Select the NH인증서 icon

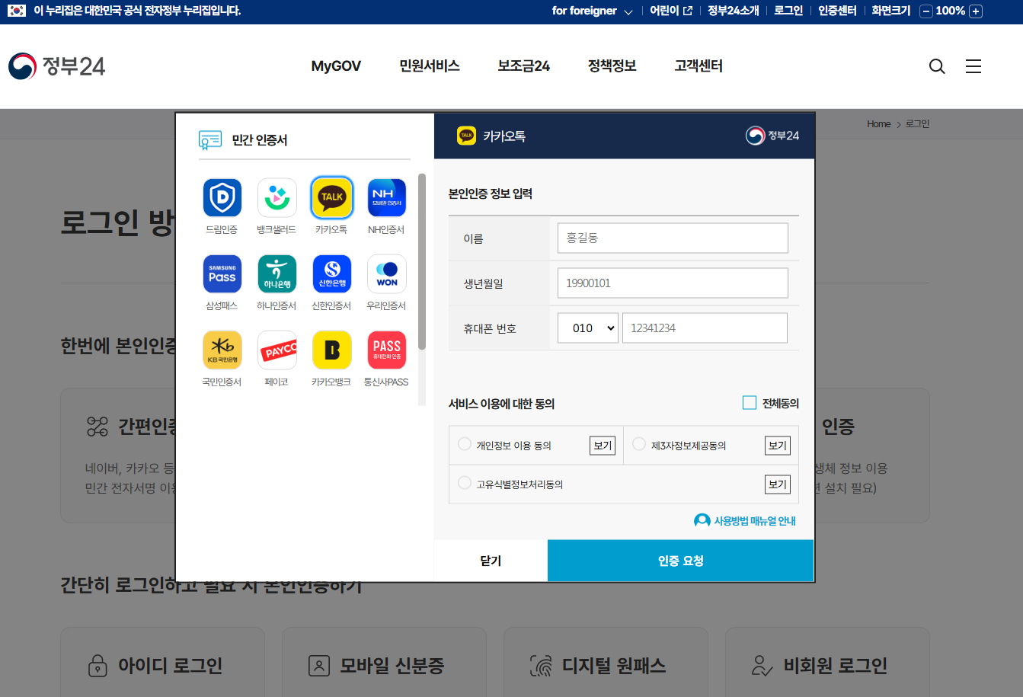click(x=386, y=197)
